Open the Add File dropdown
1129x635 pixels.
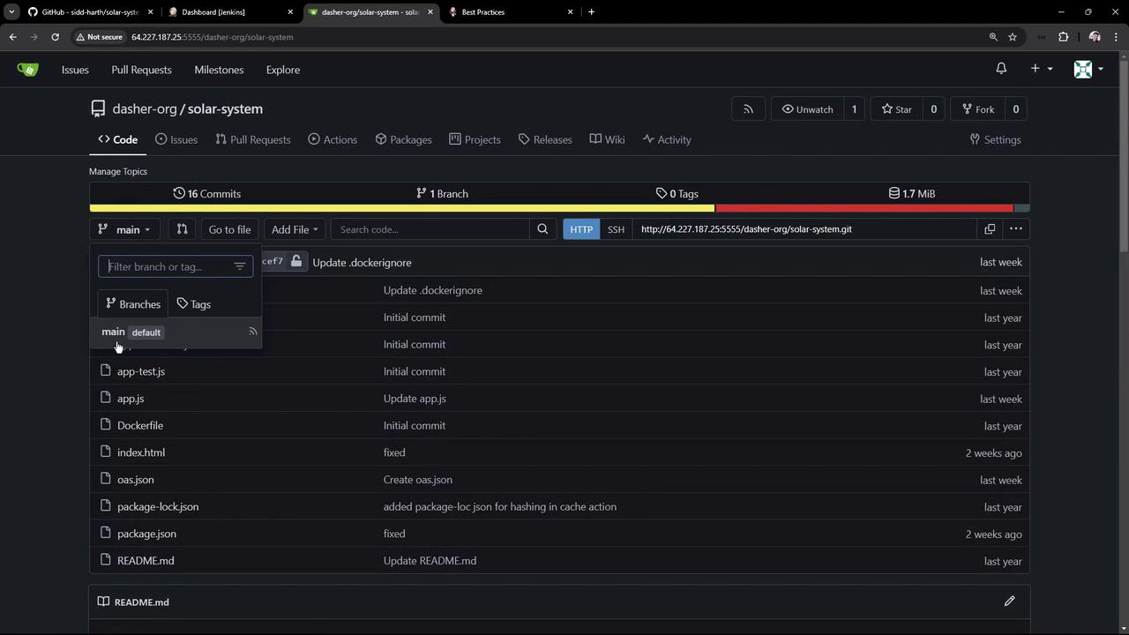295,229
